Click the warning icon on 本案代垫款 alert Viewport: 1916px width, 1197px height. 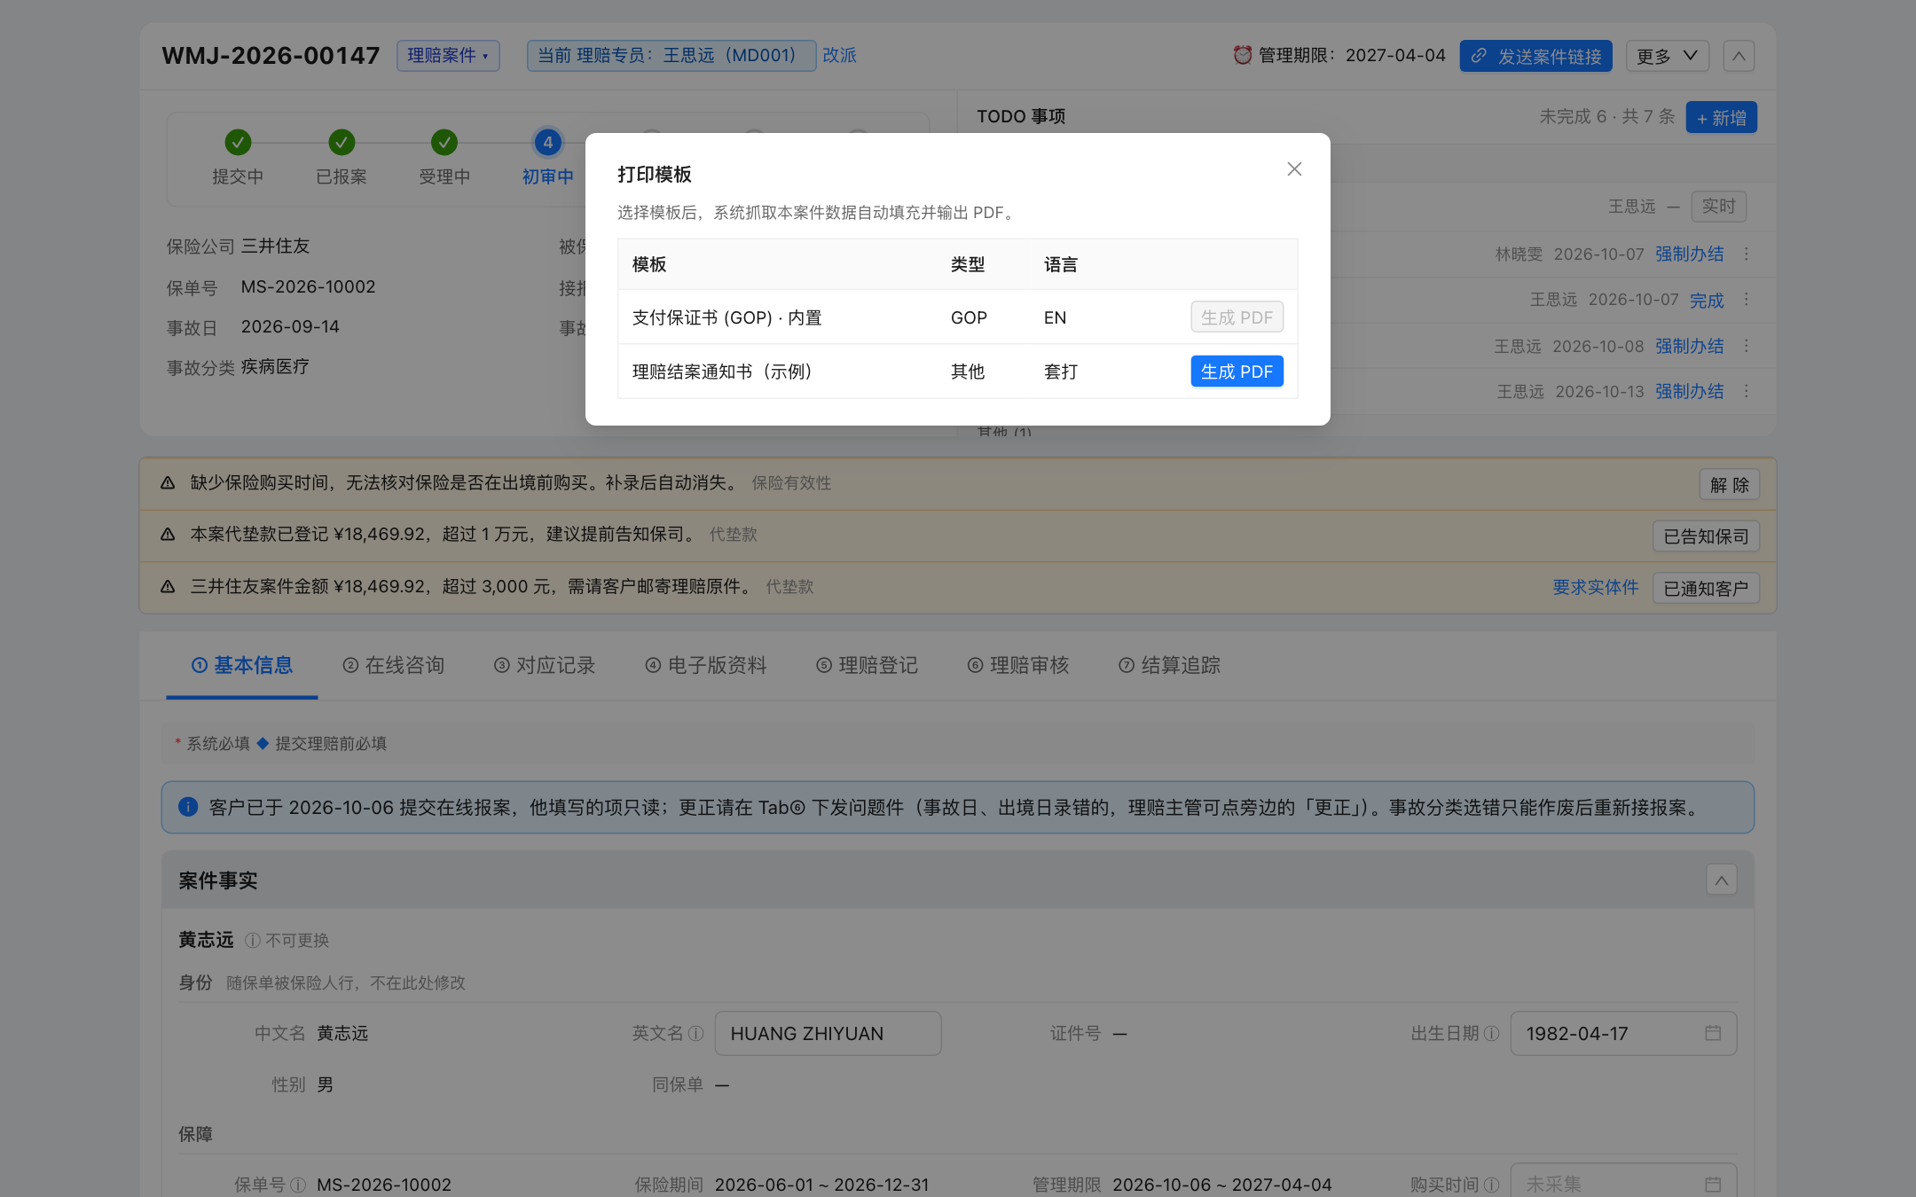tap(168, 535)
